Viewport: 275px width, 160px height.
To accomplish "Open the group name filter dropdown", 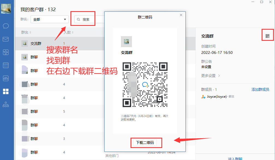I will 50,19.
